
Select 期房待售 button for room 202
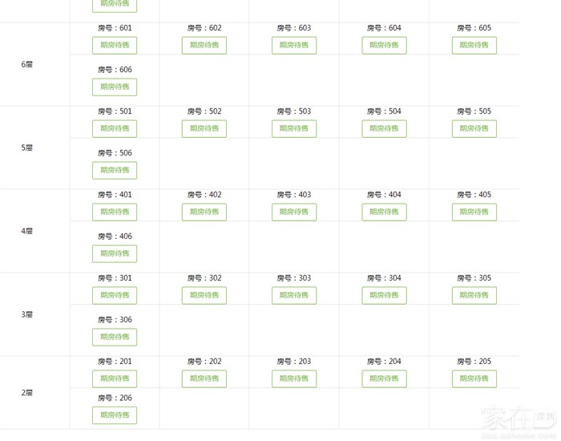204,379
